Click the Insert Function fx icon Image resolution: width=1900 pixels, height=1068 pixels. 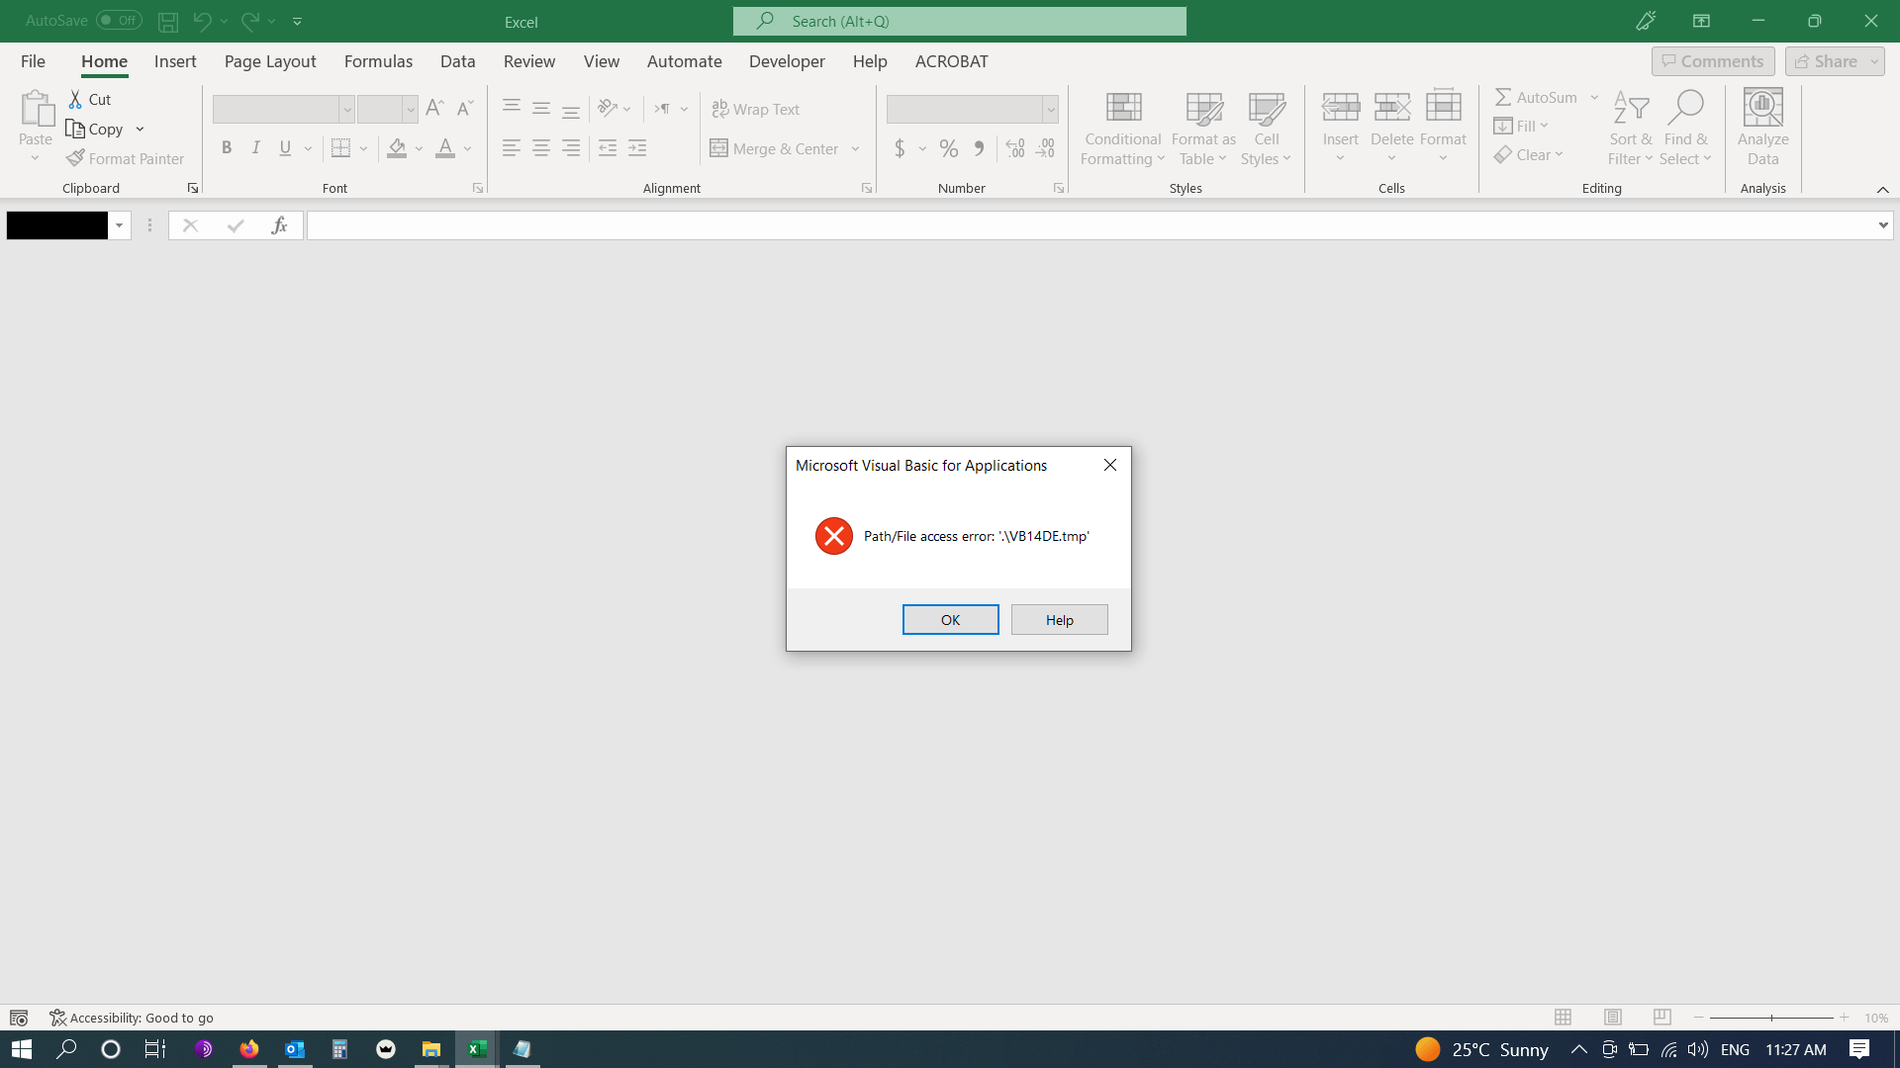tap(279, 225)
